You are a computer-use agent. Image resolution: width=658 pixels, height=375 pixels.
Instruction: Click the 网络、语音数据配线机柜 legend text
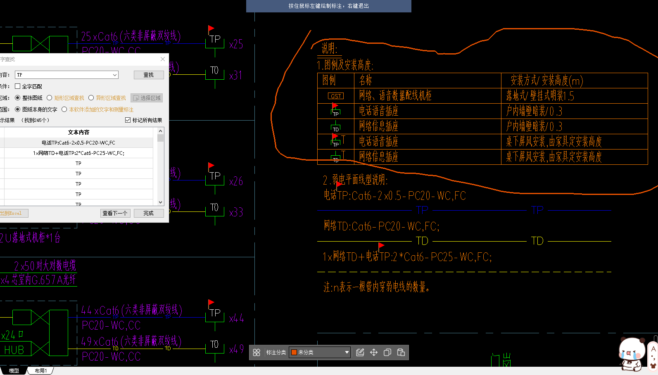[395, 96]
